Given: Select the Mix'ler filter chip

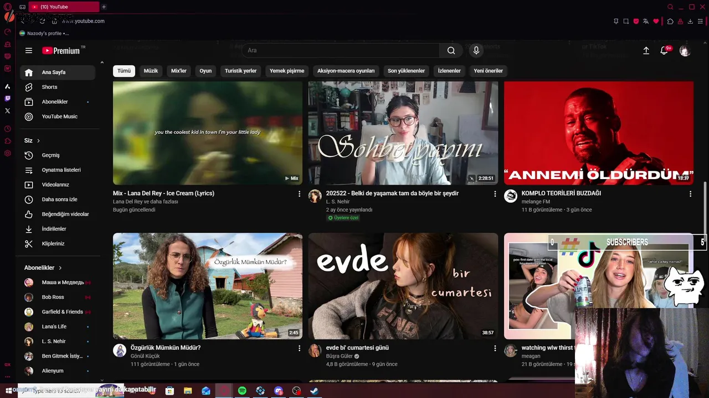Looking at the screenshot, I should (x=179, y=71).
